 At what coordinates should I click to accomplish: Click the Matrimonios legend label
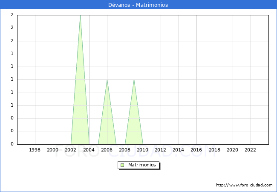pos(142,165)
